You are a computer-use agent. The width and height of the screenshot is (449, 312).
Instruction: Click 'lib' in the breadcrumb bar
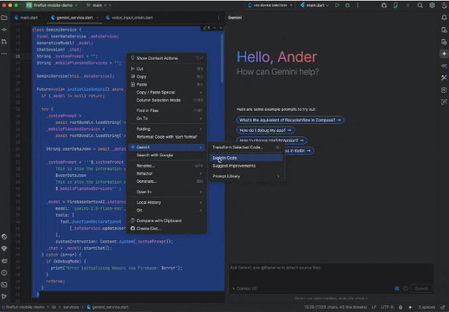[54, 307]
